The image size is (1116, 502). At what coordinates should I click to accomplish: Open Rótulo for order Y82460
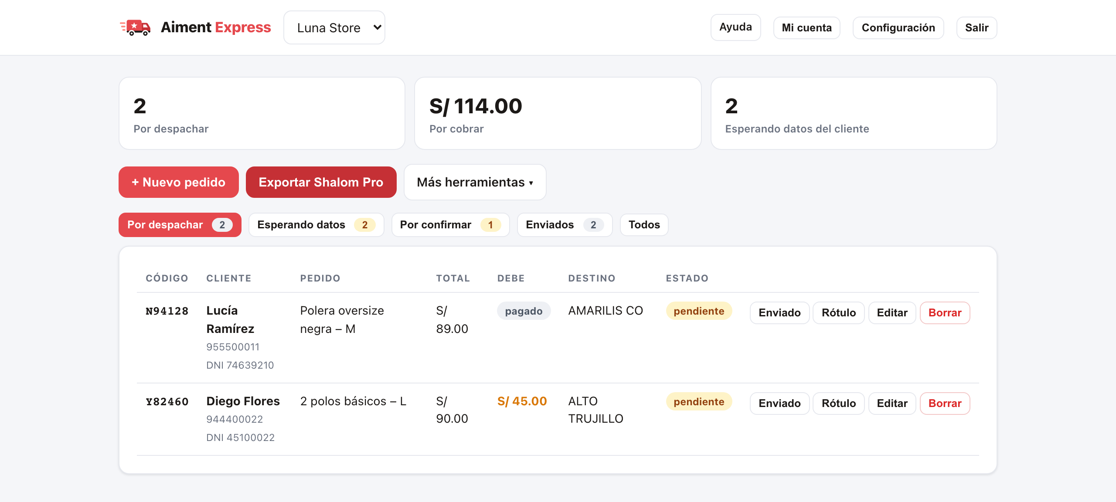pyautogui.click(x=838, y=404)
